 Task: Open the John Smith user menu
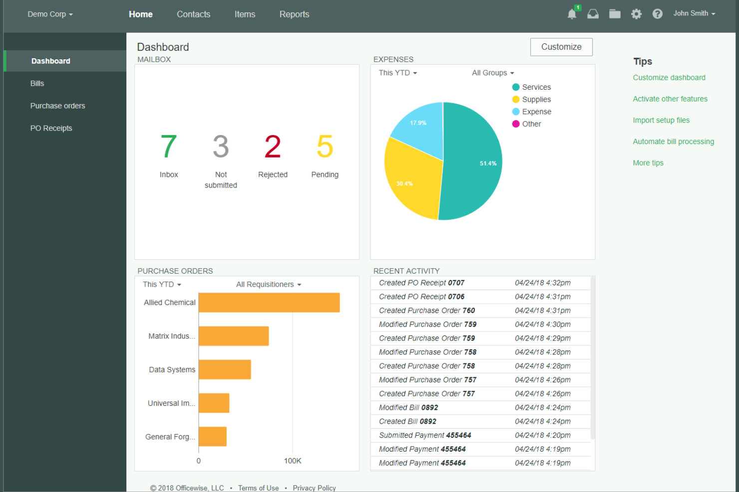694,13
